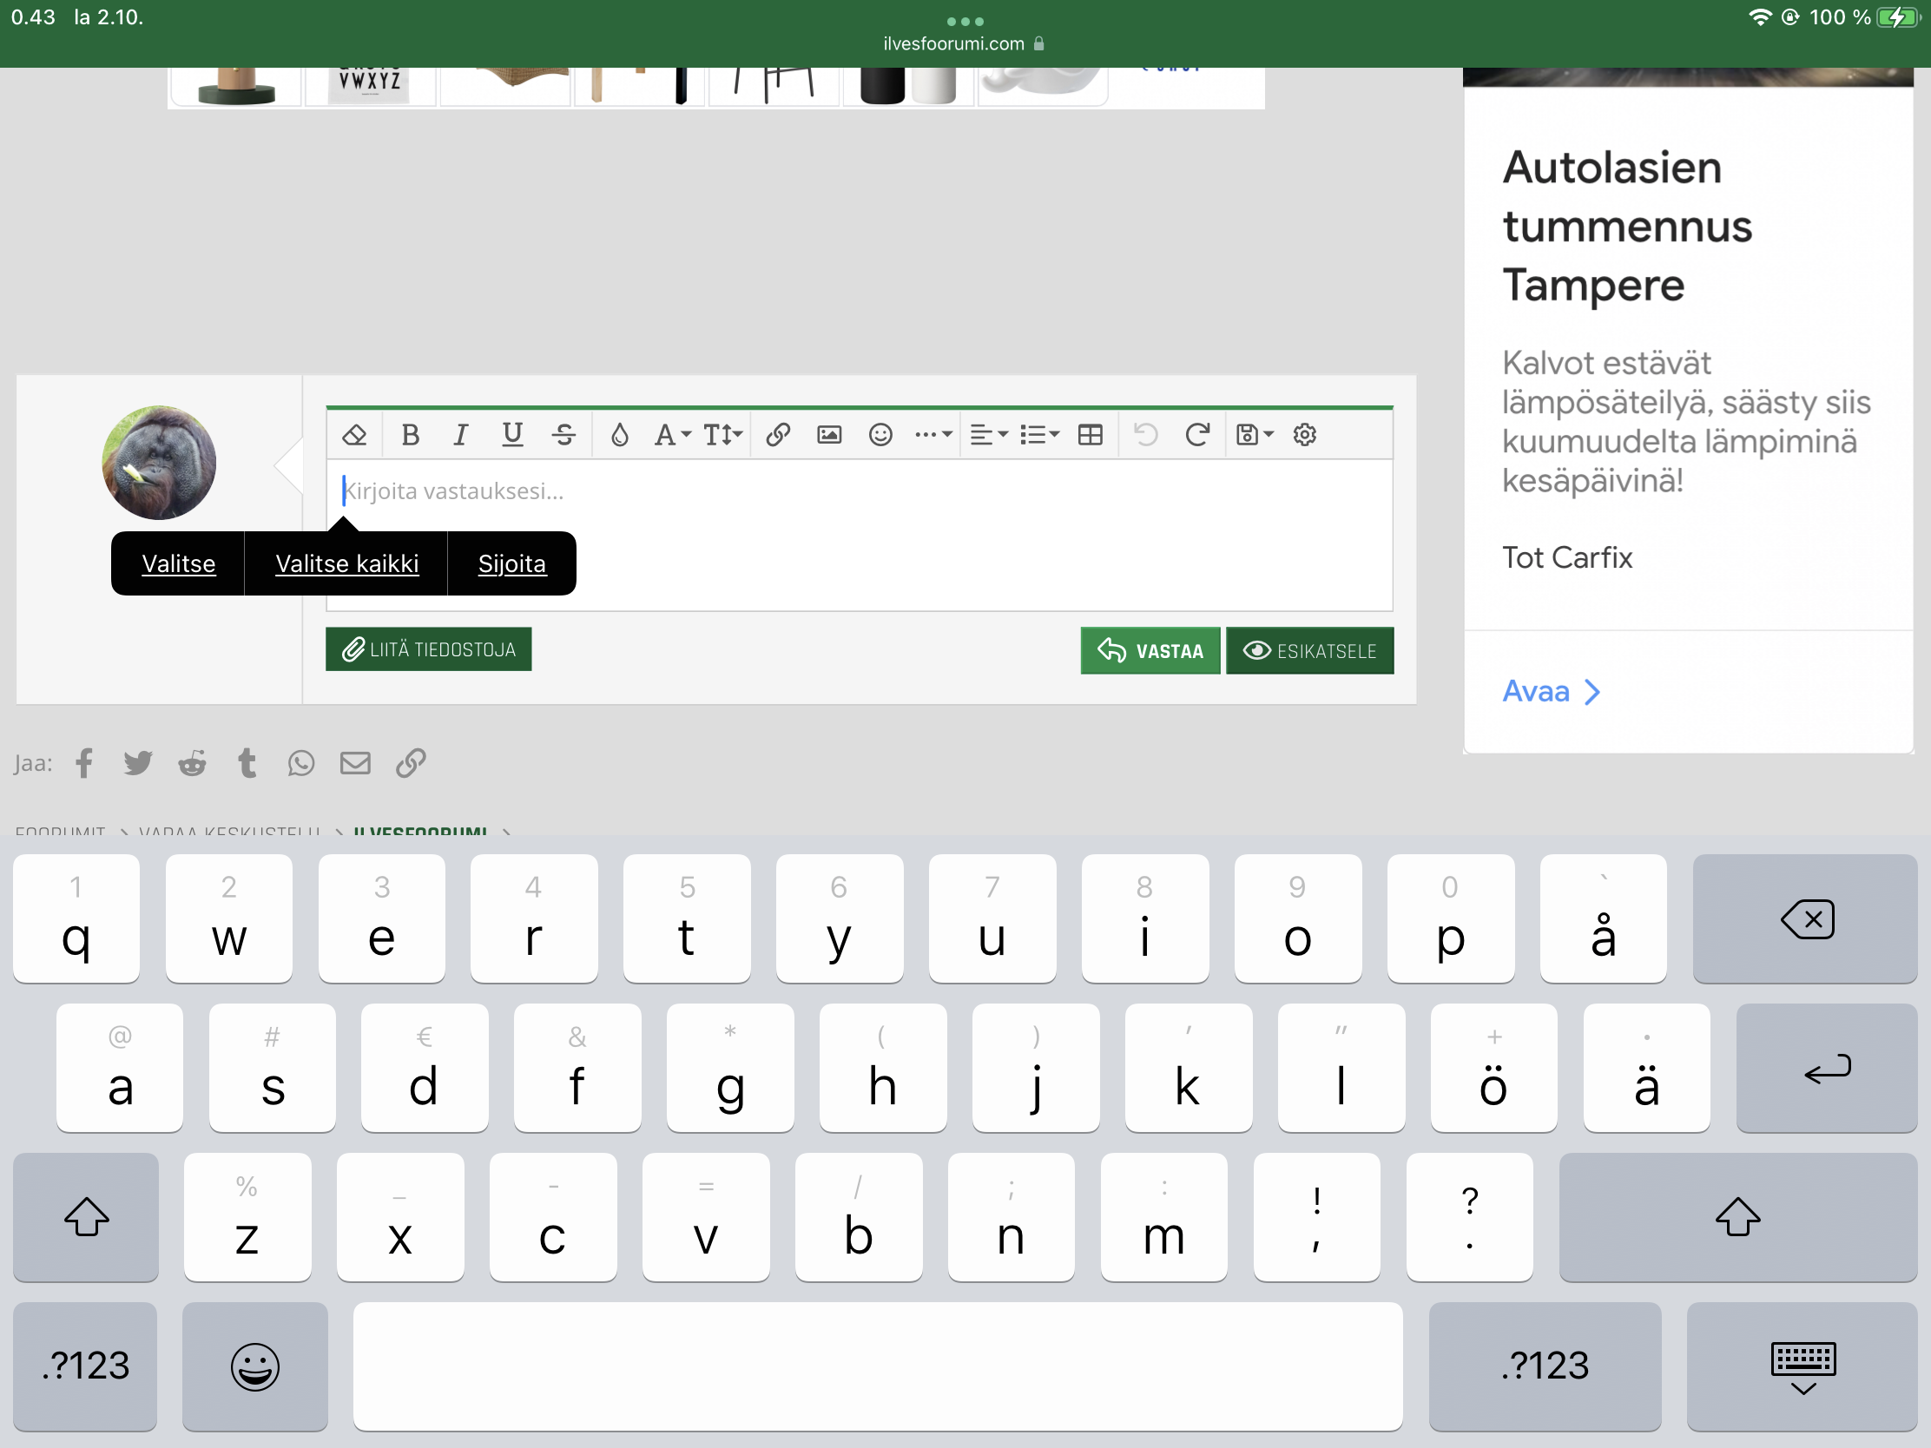Click the ESIKATSELE preview button

(1309, 651)
